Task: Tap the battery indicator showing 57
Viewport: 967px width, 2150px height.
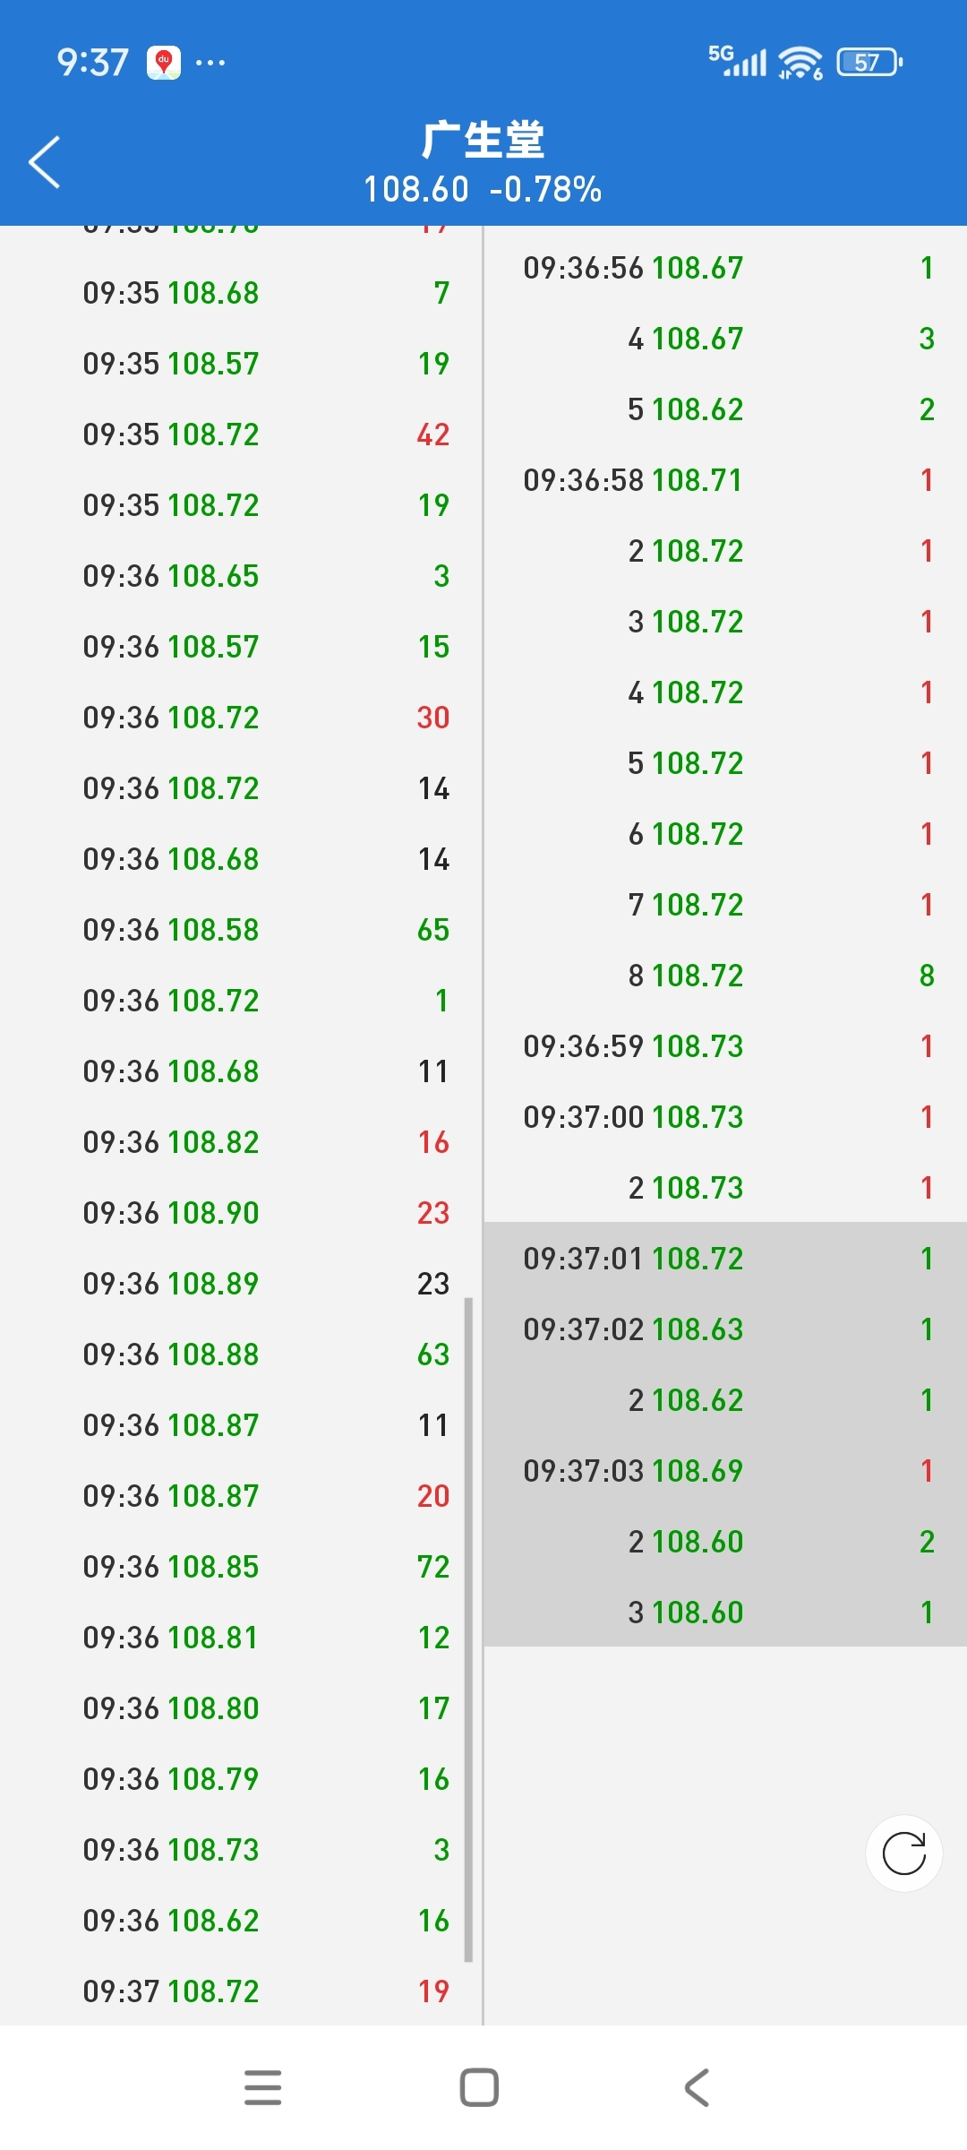Action: point(869,62)
